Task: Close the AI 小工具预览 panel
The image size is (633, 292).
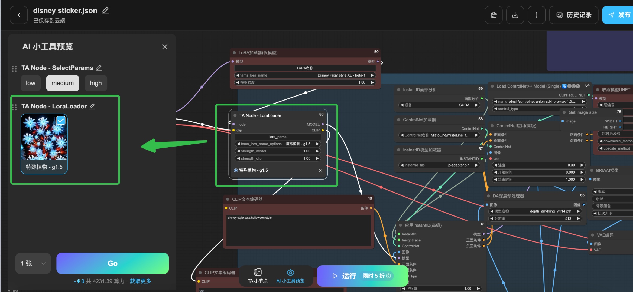Action: [x=165, y=47]
